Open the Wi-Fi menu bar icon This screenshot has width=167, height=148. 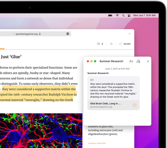(x=117, y=15)
